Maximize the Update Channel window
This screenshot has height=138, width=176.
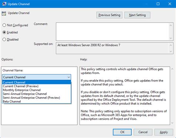click(x=158, y=4)
